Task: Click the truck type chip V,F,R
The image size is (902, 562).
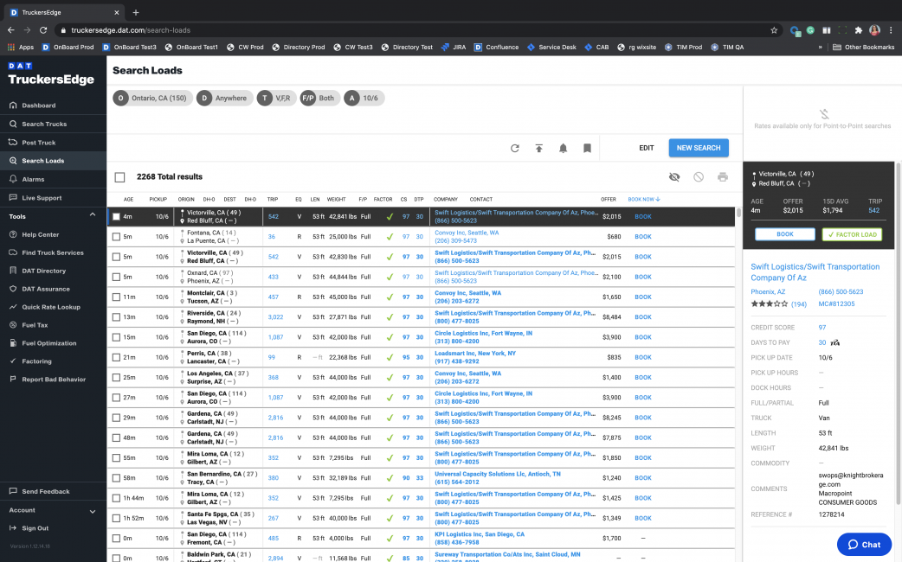Action: tap(276, 99)
